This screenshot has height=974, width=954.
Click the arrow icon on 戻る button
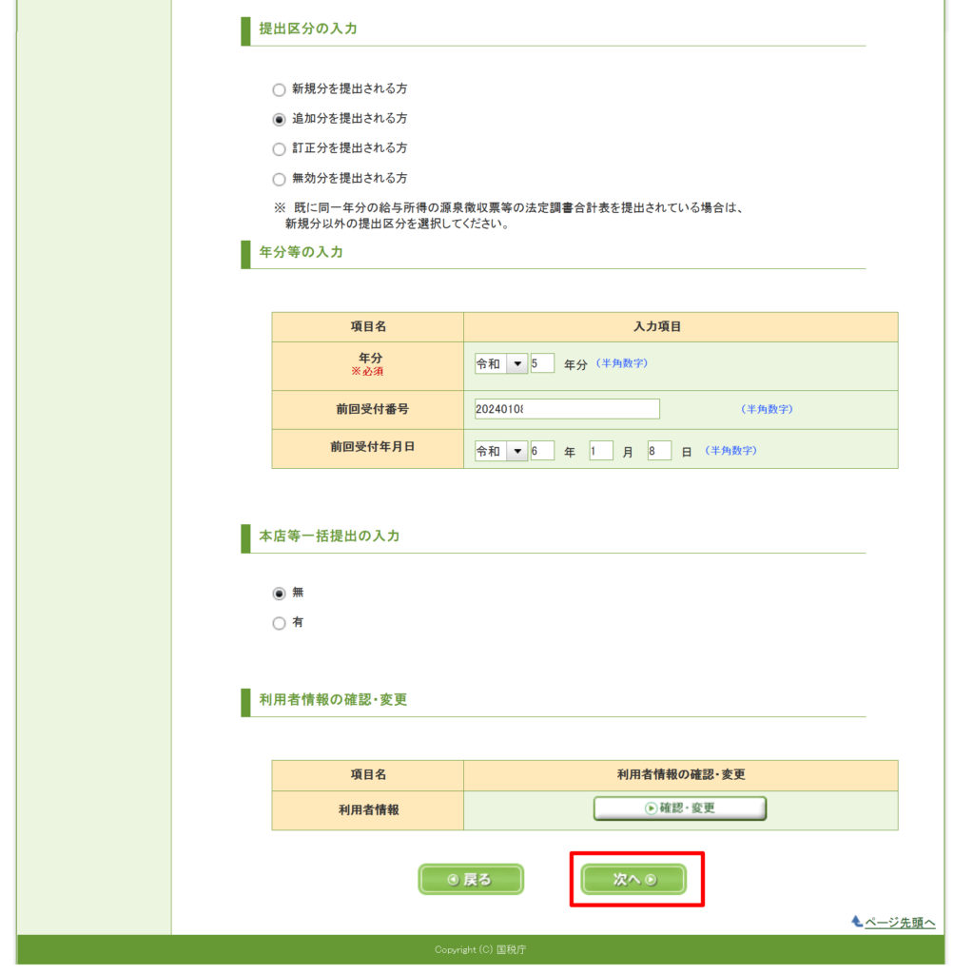pyautogui.click(x=454, y=880)
